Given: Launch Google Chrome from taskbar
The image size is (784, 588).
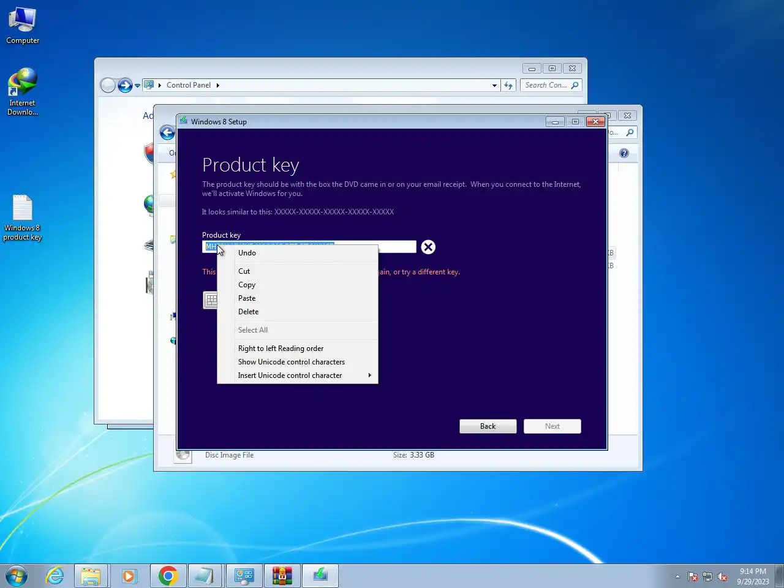Looking at the screenshot, I should 168,576.
